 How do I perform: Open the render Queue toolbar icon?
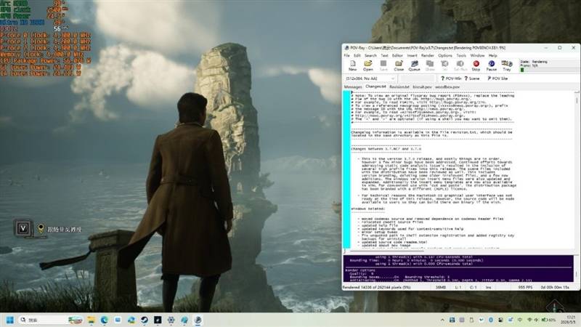[x=414, y=65]
